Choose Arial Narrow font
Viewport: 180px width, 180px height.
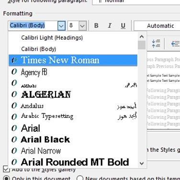pos(73,151)
